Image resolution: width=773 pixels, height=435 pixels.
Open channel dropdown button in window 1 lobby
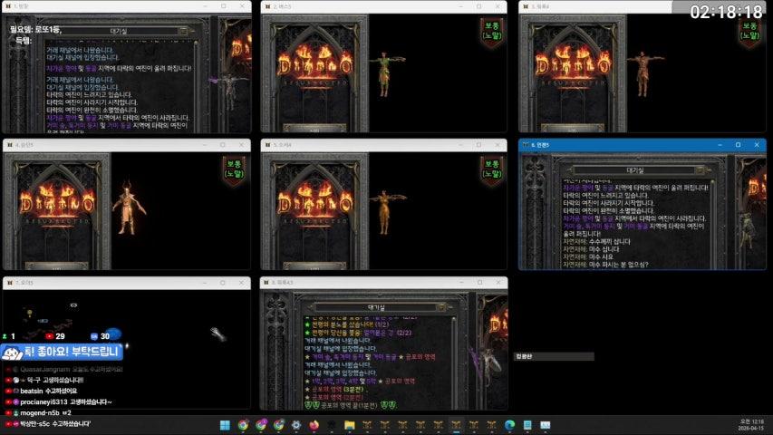point(183,31)
